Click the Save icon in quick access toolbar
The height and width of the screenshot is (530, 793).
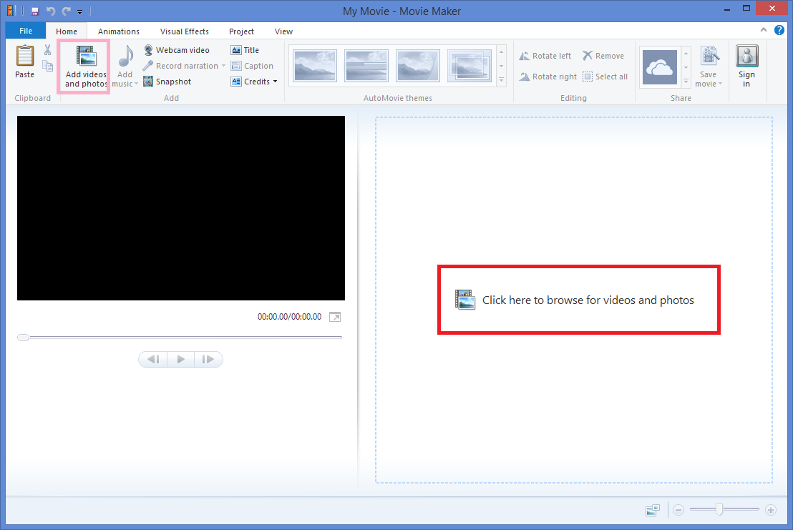(35, 11)
